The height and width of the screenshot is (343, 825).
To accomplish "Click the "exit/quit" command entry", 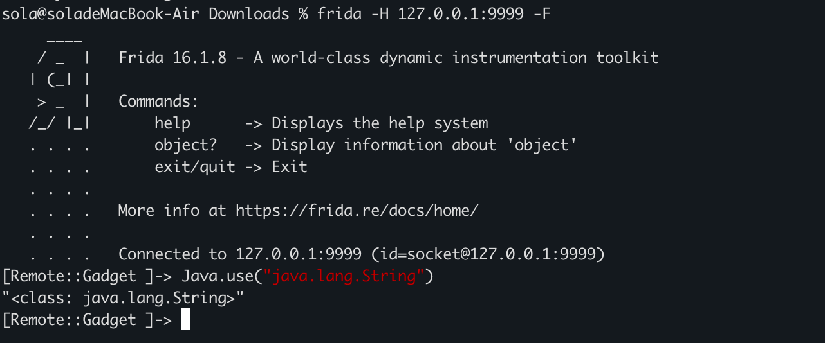I will pyautogui.click(x=195, y=167).
